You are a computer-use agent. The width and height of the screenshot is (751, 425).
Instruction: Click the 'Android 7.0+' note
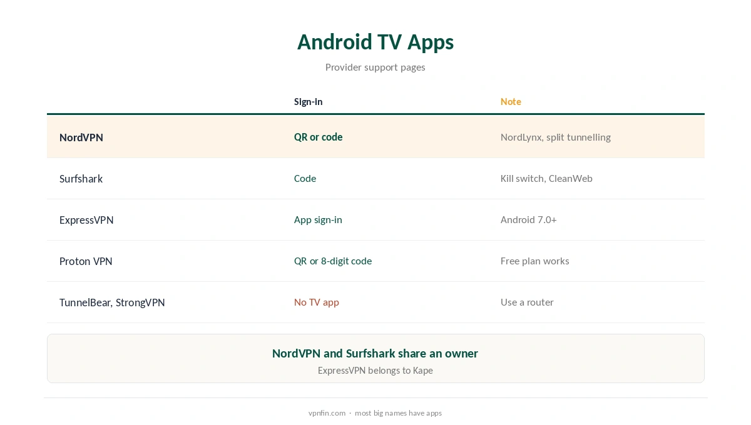(x=529, y=220)
